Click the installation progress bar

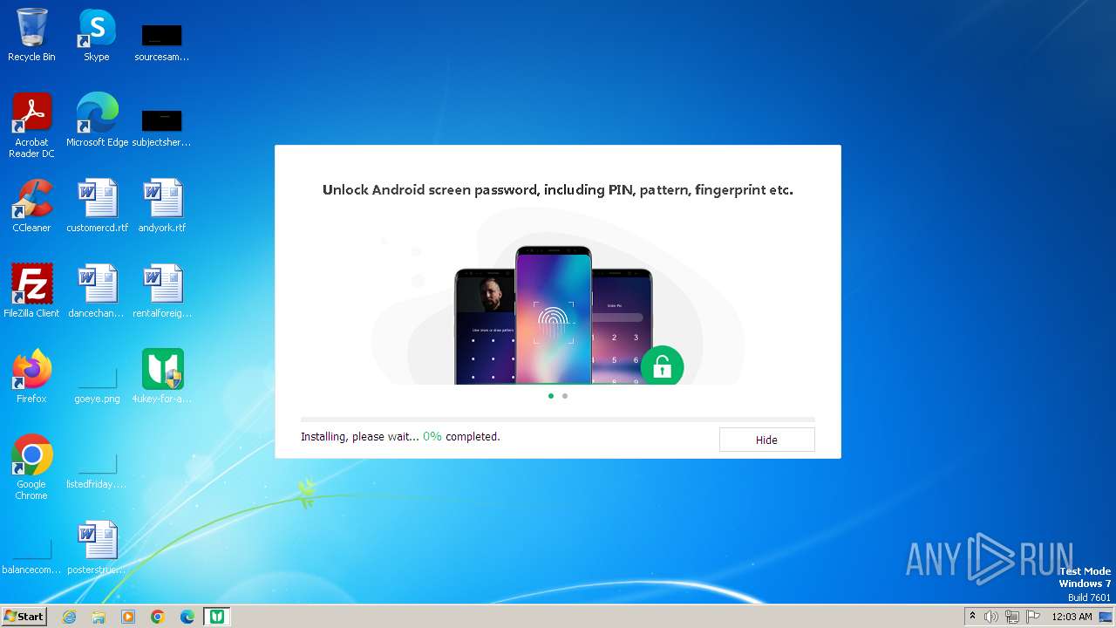(x=558, y=420)
